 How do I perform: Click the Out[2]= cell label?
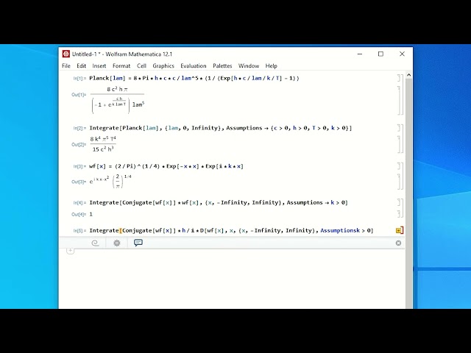79,144
